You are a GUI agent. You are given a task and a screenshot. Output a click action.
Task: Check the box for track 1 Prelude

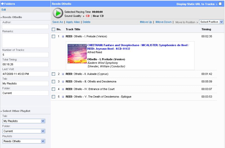(53, 36)
